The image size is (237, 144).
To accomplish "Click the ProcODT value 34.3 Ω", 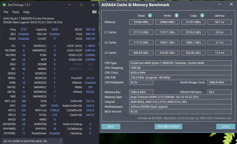I will (x=90, y=78).
